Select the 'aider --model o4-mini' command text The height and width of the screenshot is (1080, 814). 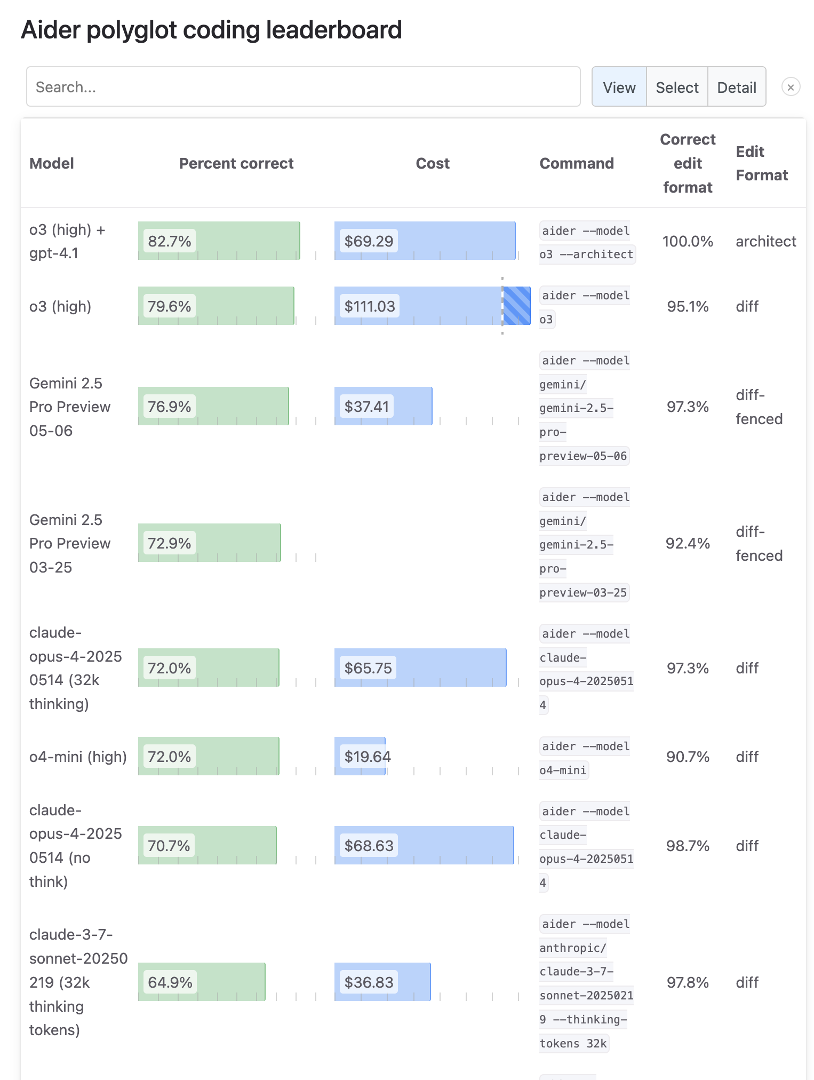click(585, 758)
